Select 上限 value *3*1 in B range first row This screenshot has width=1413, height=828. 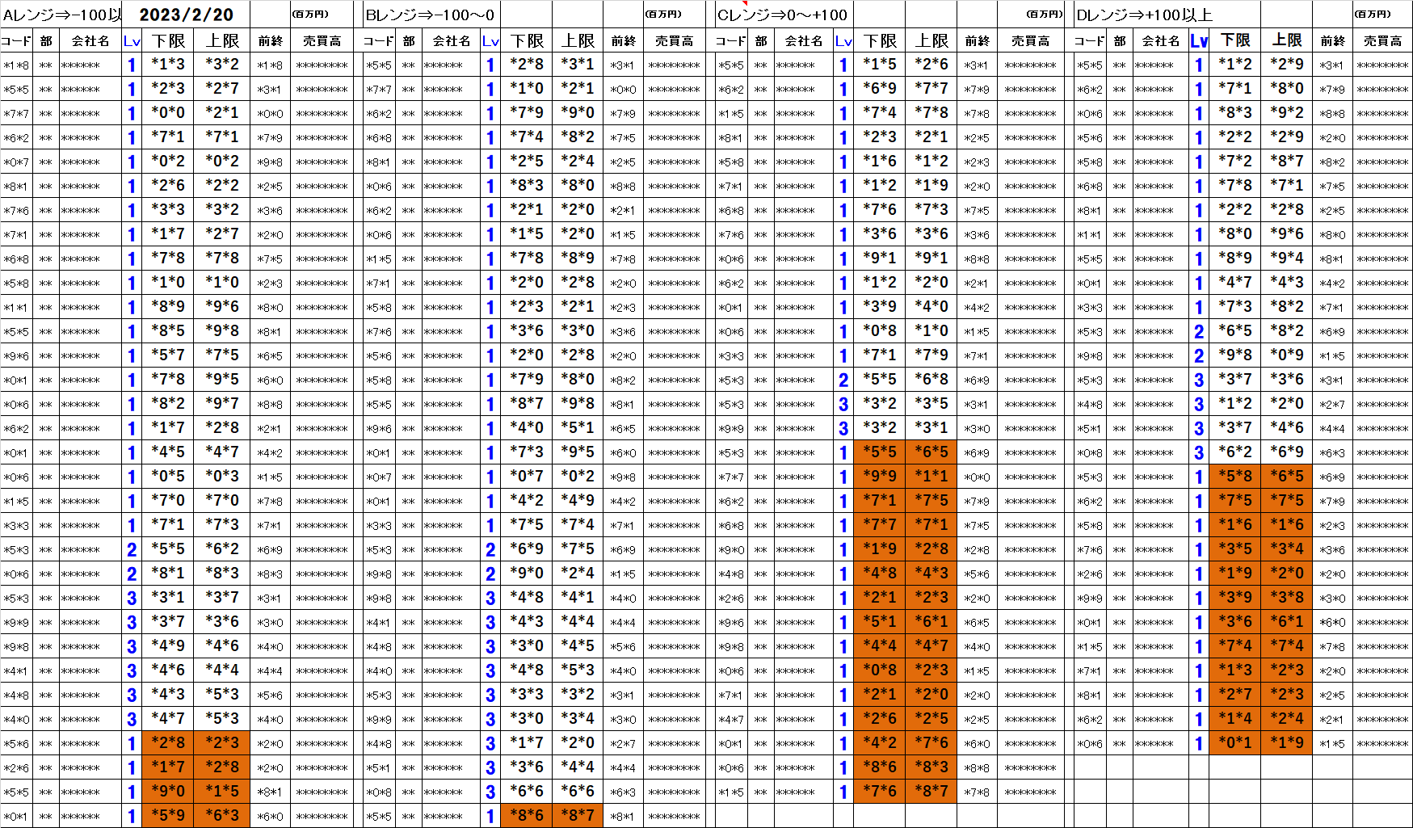(x=578, y=64)
